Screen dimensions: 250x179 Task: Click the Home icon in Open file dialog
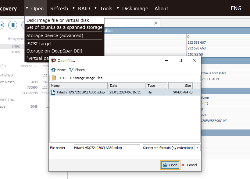[53, 70]
